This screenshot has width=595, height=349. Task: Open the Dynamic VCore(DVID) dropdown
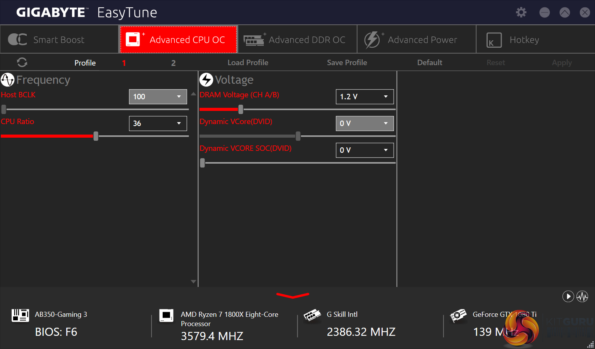click(365, 123)
